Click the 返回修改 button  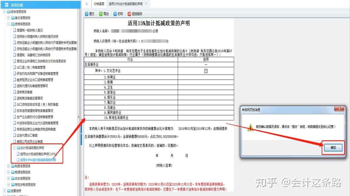[x=135, y=14]
